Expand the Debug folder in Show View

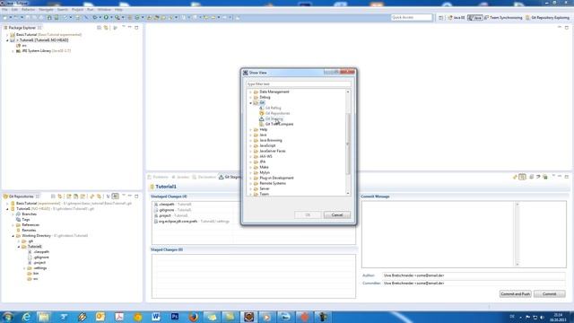pos(251,98)
